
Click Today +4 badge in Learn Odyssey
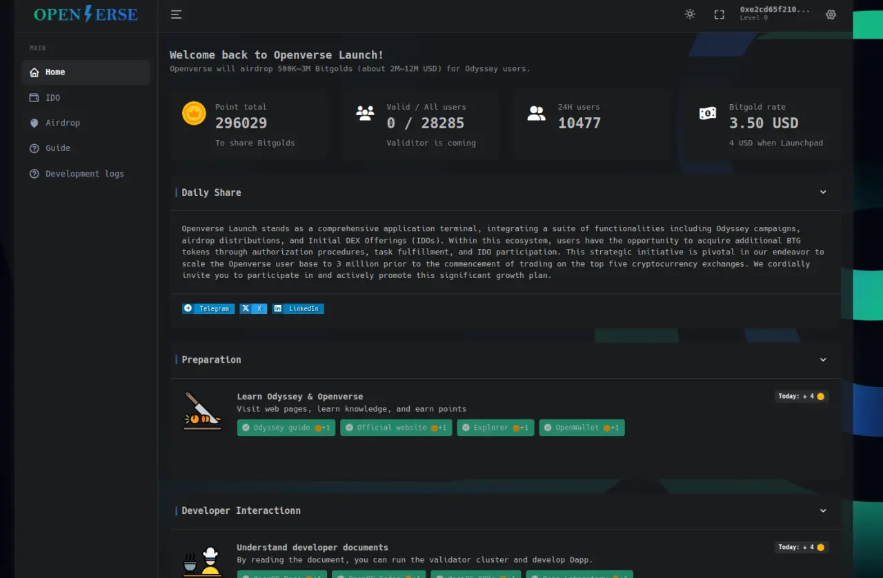click(801, 397)
